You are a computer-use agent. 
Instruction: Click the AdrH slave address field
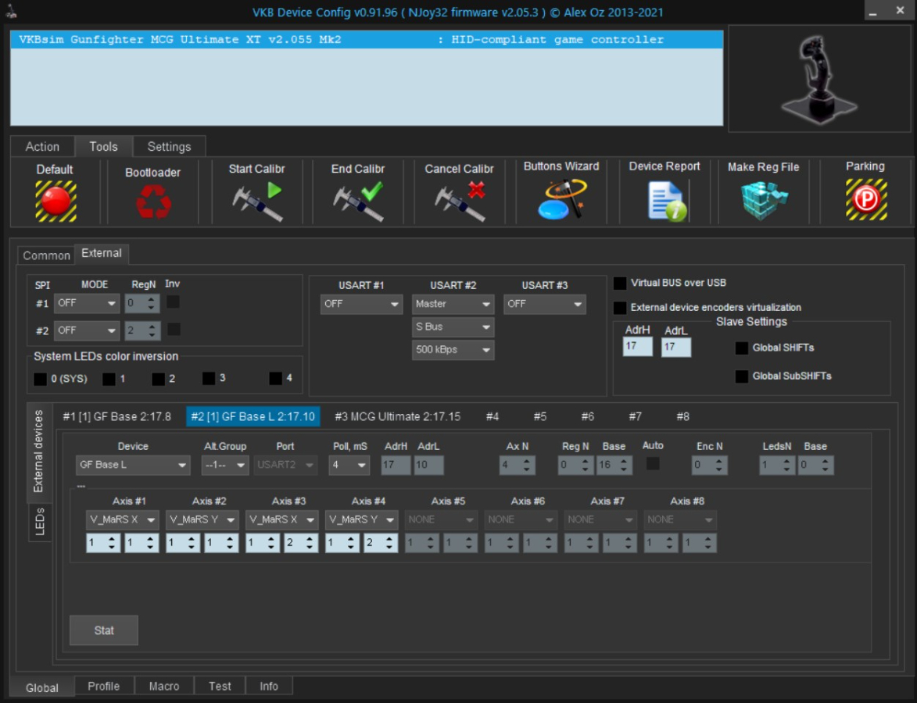pos(637,347)
